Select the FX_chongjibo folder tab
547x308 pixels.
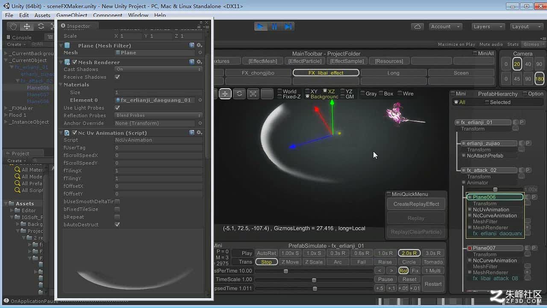pyautogui.click(x=258, y=73)
